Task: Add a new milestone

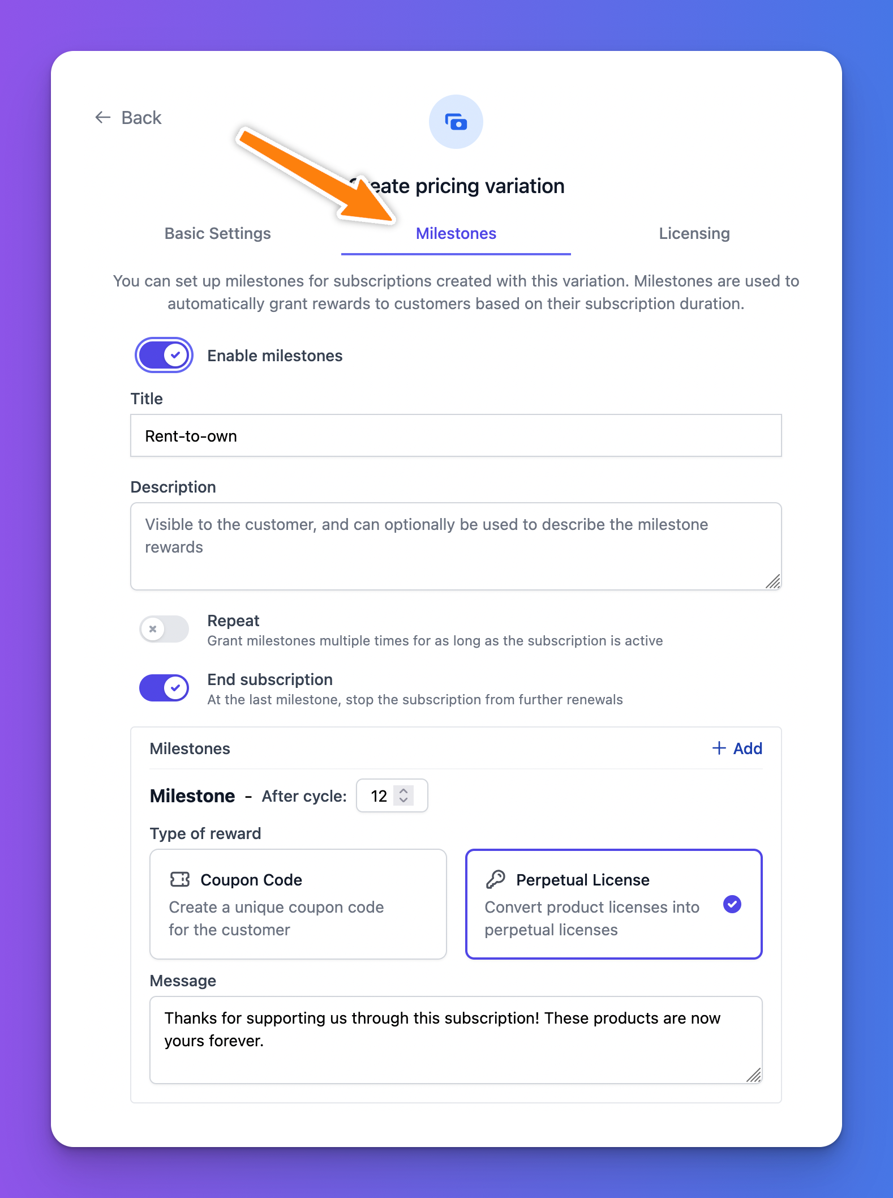Action: [x=737, y=748]
